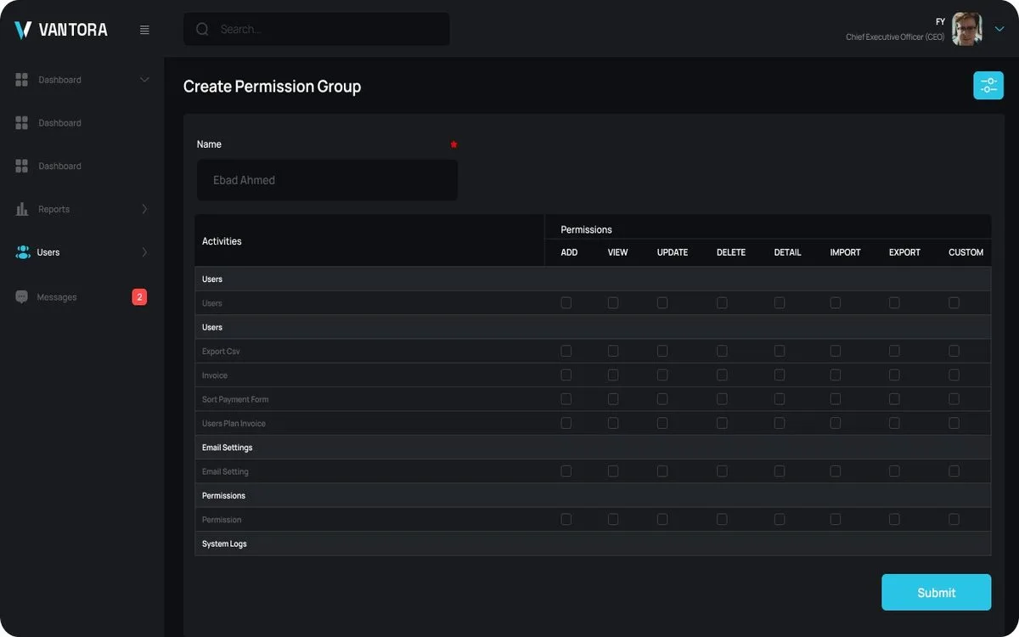Click the DELETE column header
The height and width of the screenshot is (637, 1019).
pyautogui.click(x=731, y=252)
